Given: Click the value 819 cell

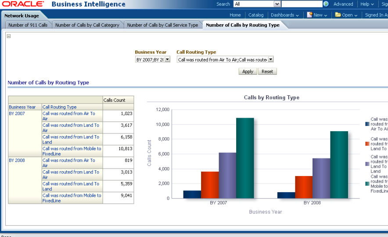Looking at the screenshot, I should click(118, 163).
